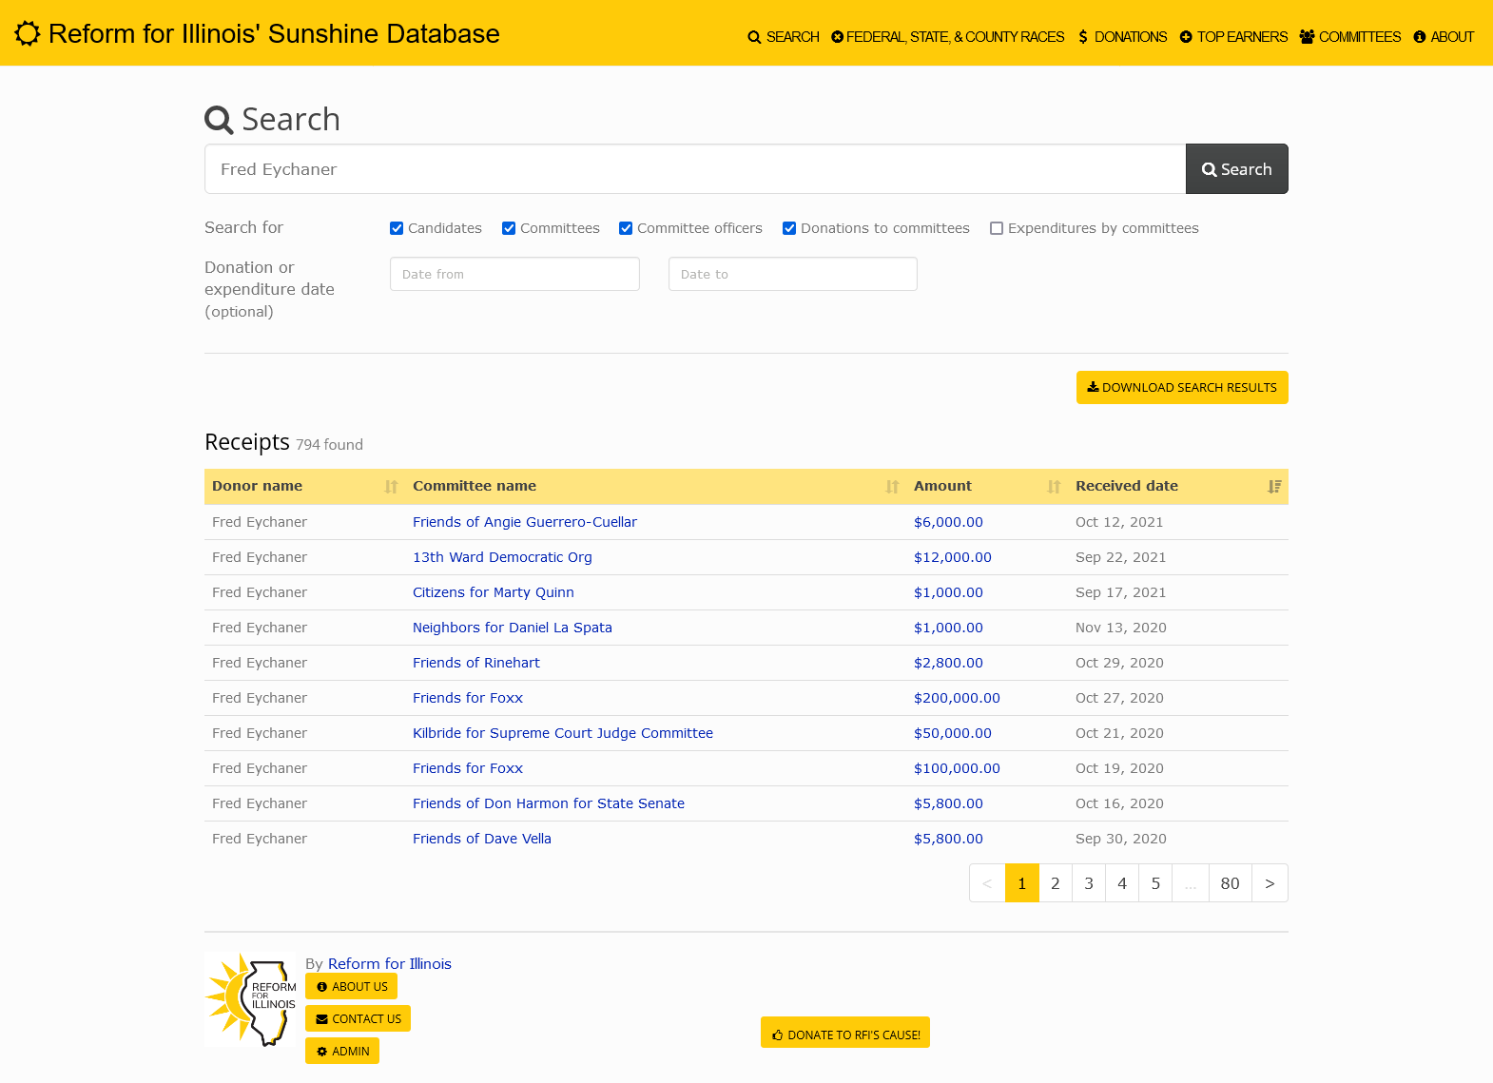Screen dimensions: 1493x1083
Task: Click the Date from input
Action: tap(514, 274)
